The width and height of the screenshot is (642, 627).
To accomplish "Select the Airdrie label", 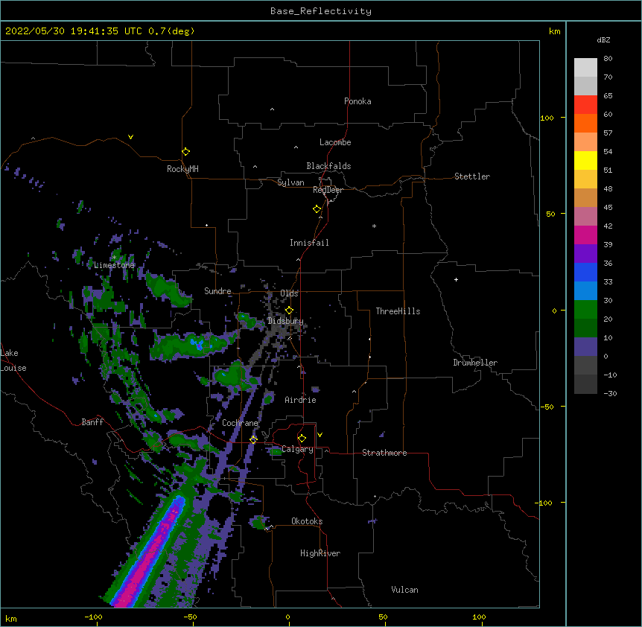I will tap(300, 400).
